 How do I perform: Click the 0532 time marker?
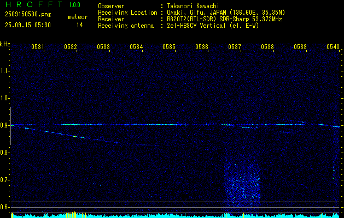point(71,46)
